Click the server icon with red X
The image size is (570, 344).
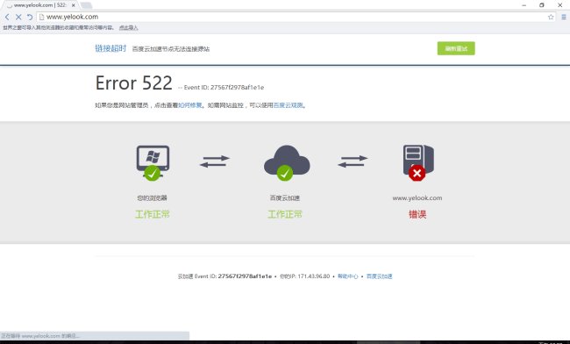point(418,162)
